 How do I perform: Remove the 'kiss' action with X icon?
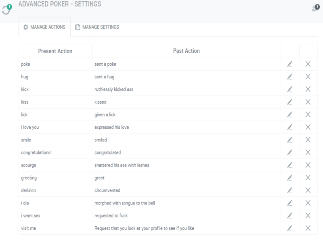pos(308,102)
